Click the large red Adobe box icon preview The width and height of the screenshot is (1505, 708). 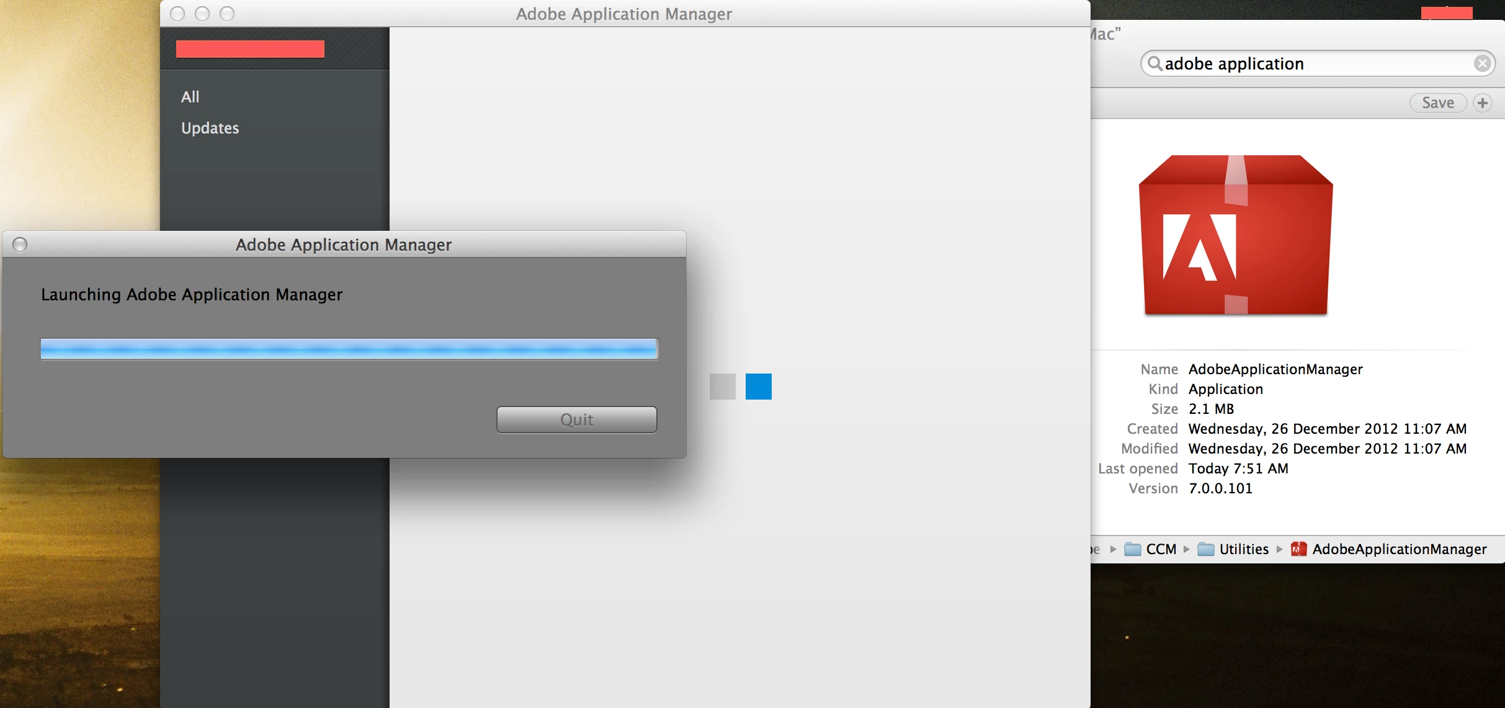(x=1236, y=236)
